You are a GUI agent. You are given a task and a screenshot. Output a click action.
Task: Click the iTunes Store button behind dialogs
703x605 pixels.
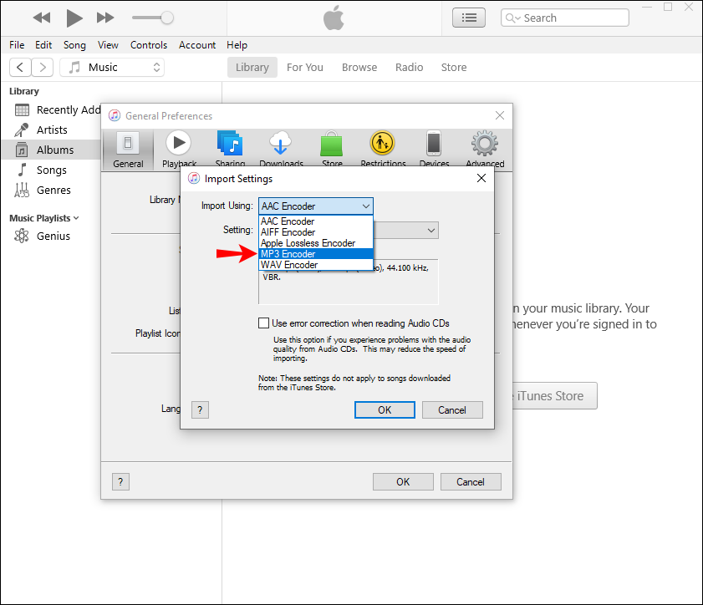pyautogui.click(x=554, y=396)
